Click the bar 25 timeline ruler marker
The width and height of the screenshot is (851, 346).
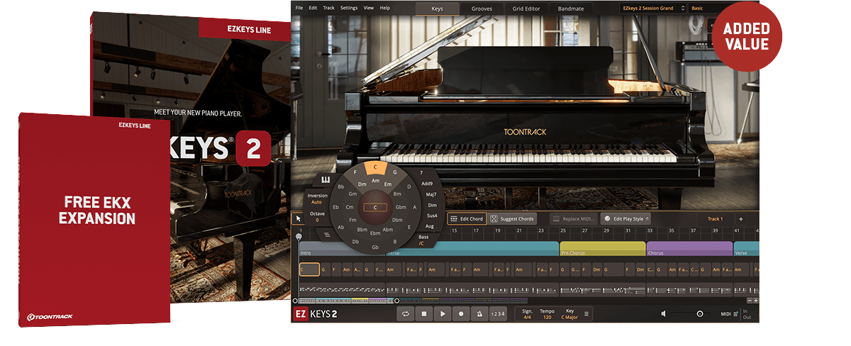click(x=563, y=231)
